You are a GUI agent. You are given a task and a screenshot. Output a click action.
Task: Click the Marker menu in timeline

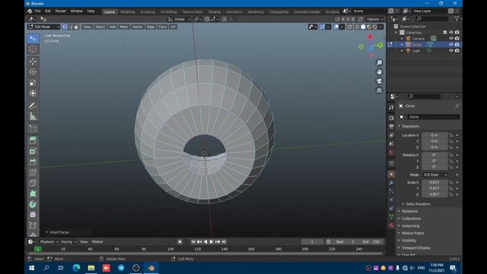[x=97, y=242]
